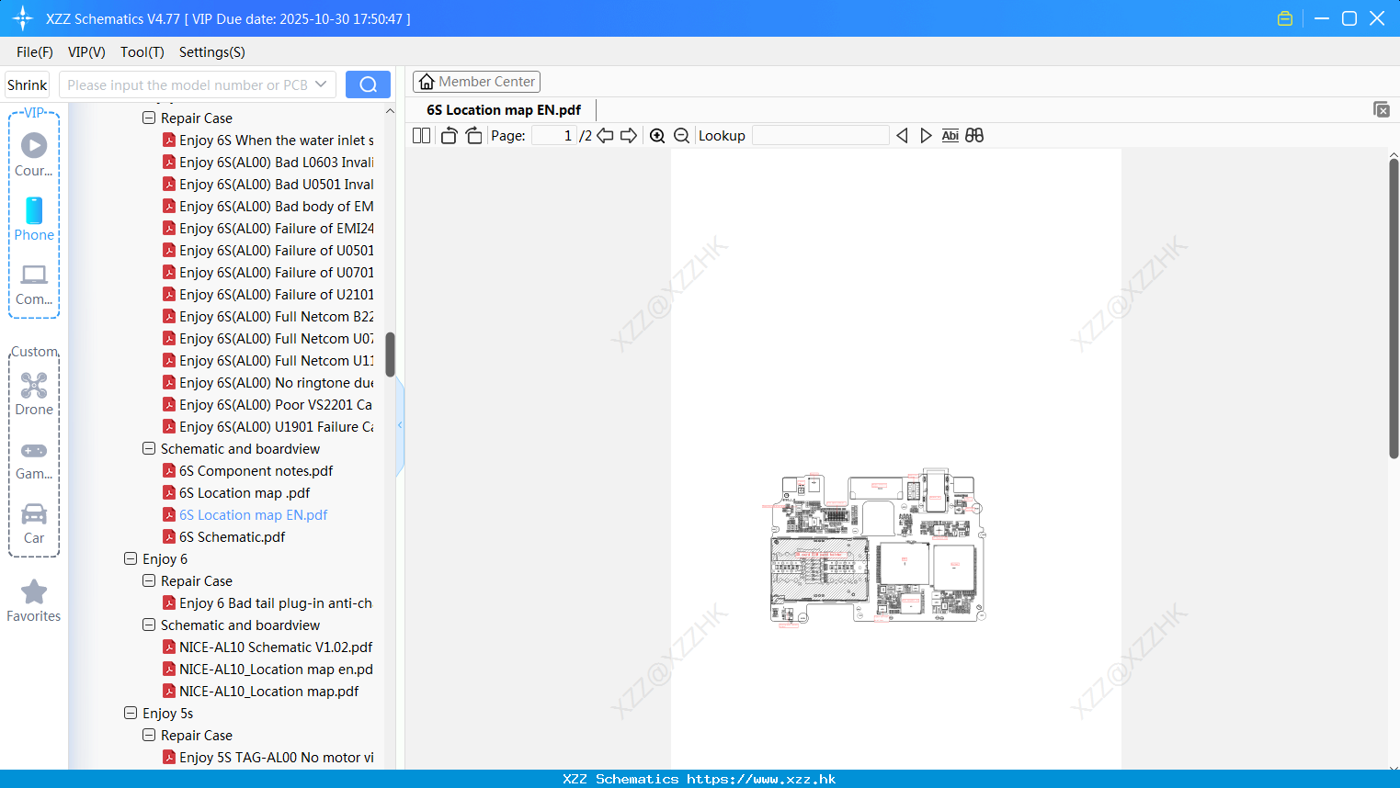Select the 6S Location map EN.pdf tab

(x=504, y=110)
